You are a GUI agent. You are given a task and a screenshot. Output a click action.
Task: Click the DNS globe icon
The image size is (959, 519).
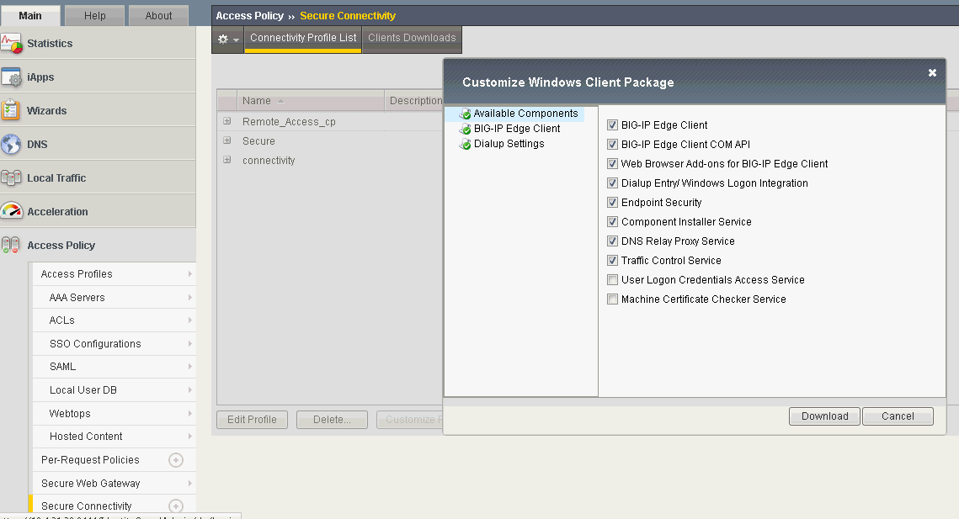click(12, 145)
